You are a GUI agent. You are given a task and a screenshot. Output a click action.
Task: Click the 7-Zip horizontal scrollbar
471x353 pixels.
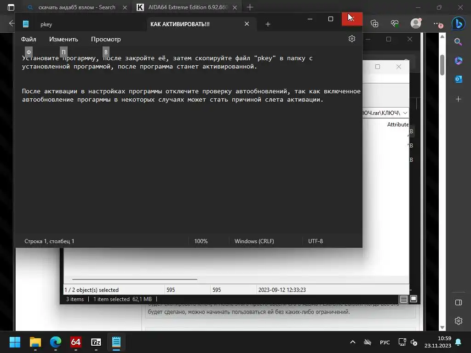pyautogui.click(x=135, y=279)
